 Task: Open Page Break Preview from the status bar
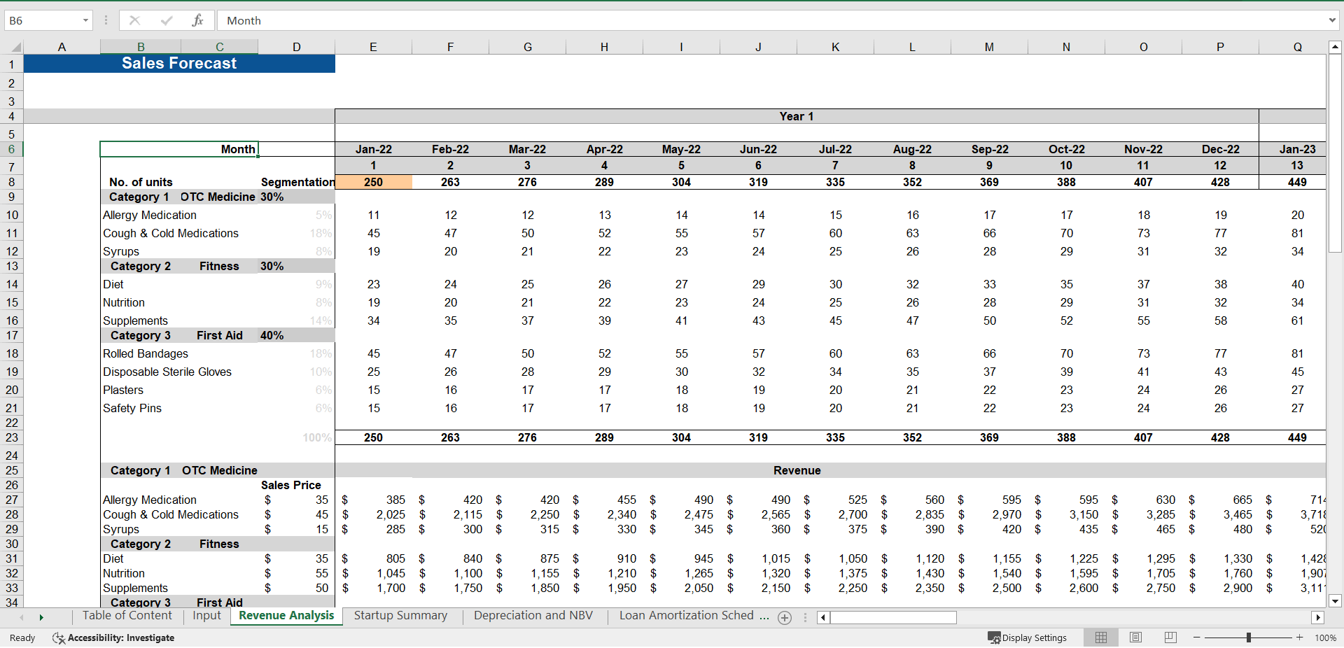click(1170, 638)
